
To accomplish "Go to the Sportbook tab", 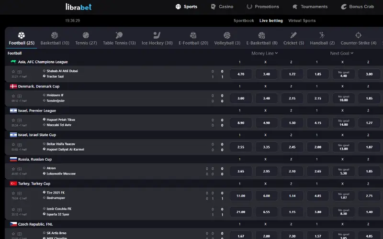I will click(x=244, y=21).
